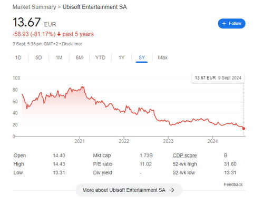
Task: Open the Max time range
Action: [162, 57]
